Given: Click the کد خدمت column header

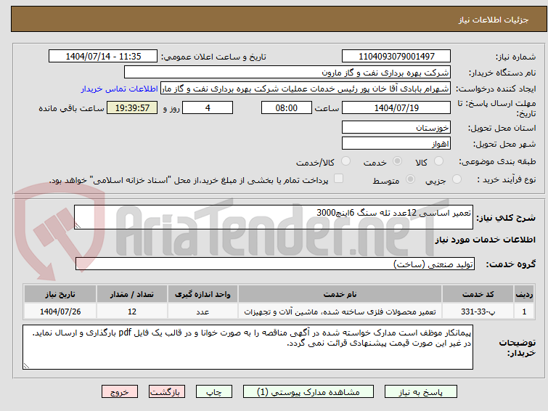Looking at the screenshot, I should 478,294.
